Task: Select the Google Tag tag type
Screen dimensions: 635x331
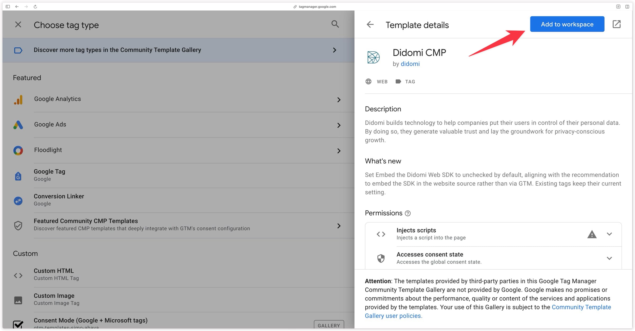Action: 178,175
